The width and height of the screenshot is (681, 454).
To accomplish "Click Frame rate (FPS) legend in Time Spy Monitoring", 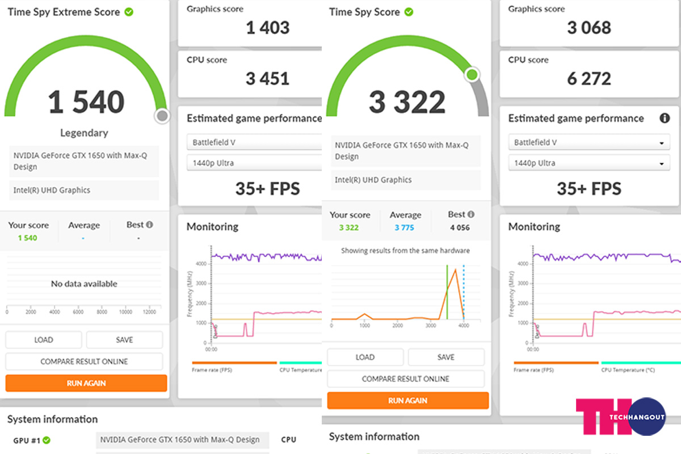I will [533, 370].
